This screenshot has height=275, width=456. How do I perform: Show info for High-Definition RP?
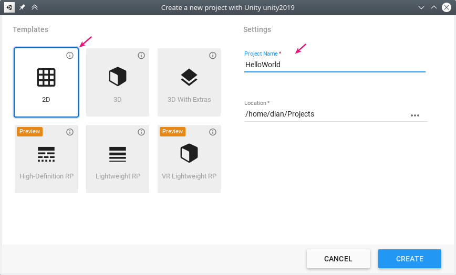click(x=70, y=132)
